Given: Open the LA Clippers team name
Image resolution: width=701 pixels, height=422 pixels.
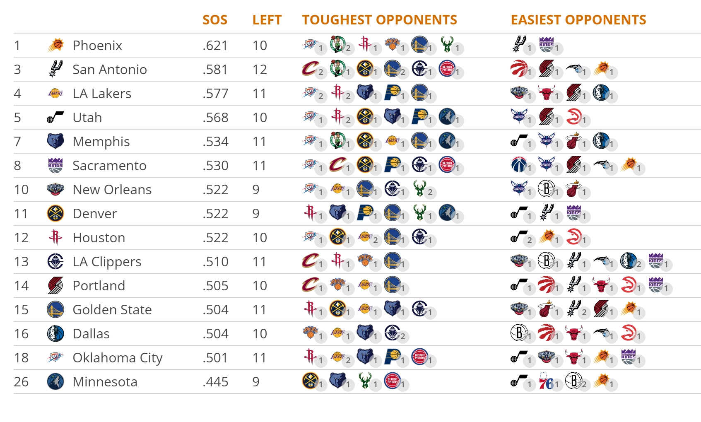Looking at the screenshot, I should [107, 262].
